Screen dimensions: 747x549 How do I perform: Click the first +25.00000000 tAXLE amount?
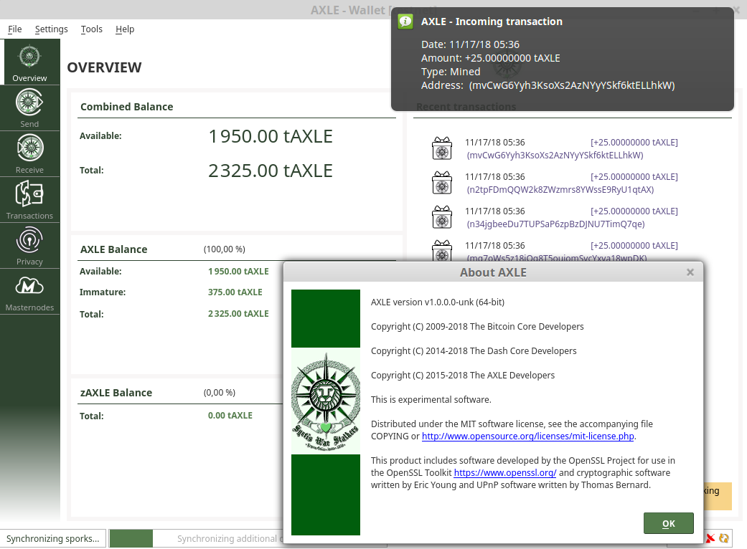pyautogui.click(x=634, y=142)
